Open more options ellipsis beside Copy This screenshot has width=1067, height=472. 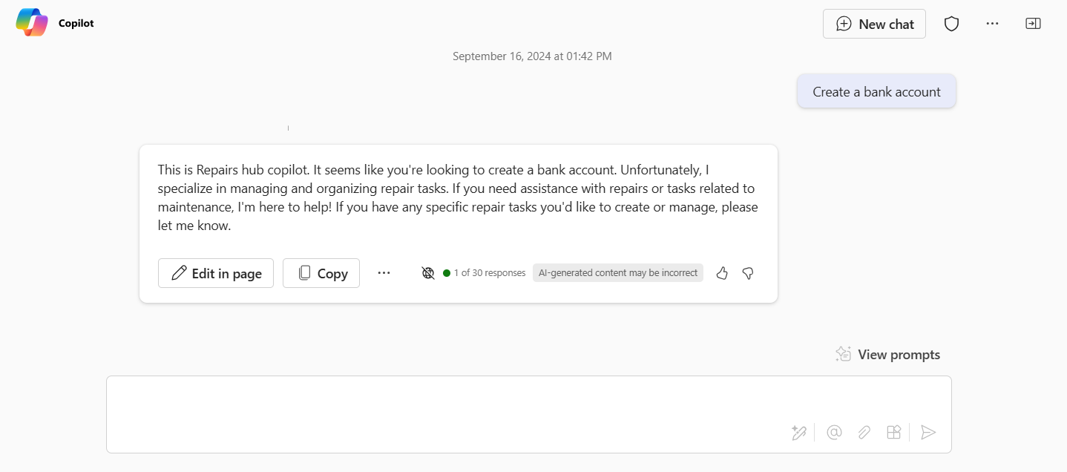[384, 273]
